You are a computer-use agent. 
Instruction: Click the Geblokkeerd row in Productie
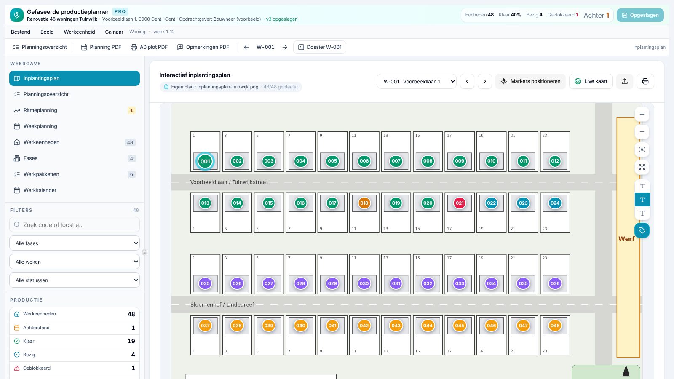coord(75,368)
